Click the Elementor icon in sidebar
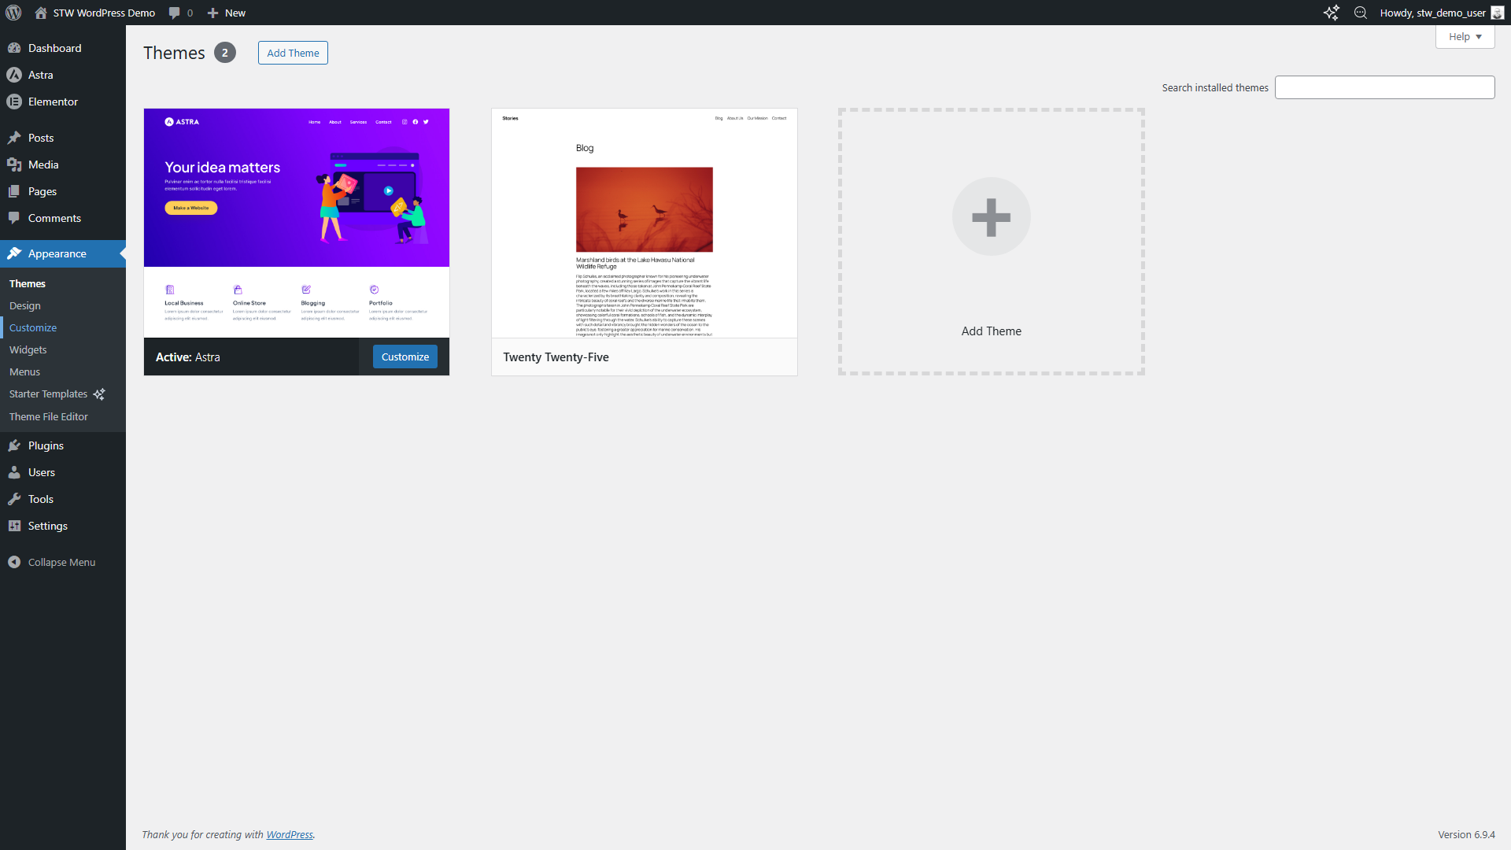 14,102
